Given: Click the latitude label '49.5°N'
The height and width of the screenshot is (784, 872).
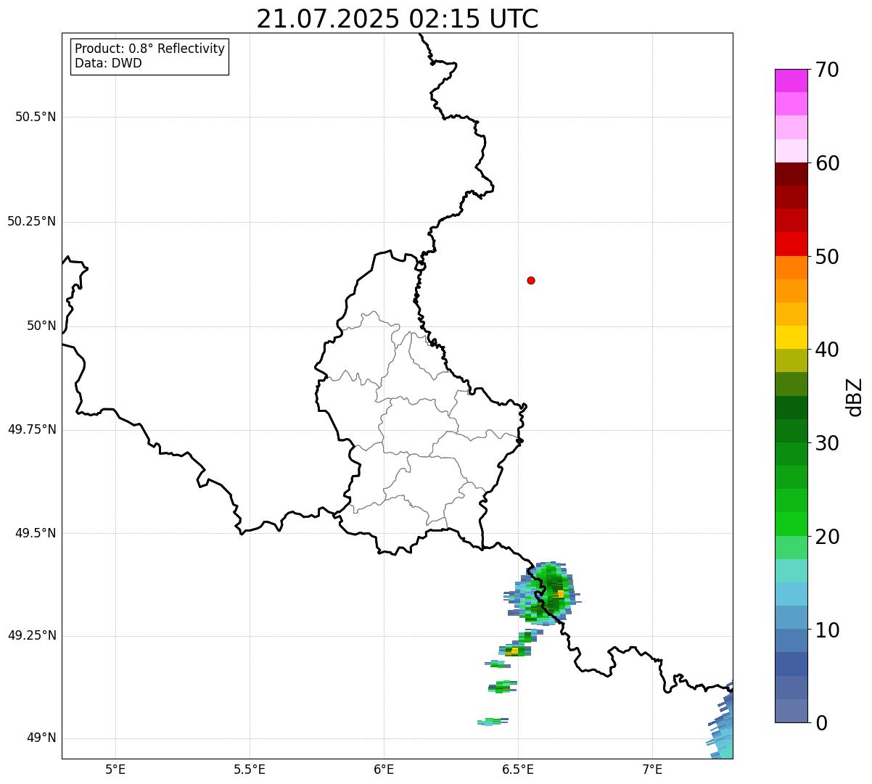Looking at the screenshot, I should 36,533.
